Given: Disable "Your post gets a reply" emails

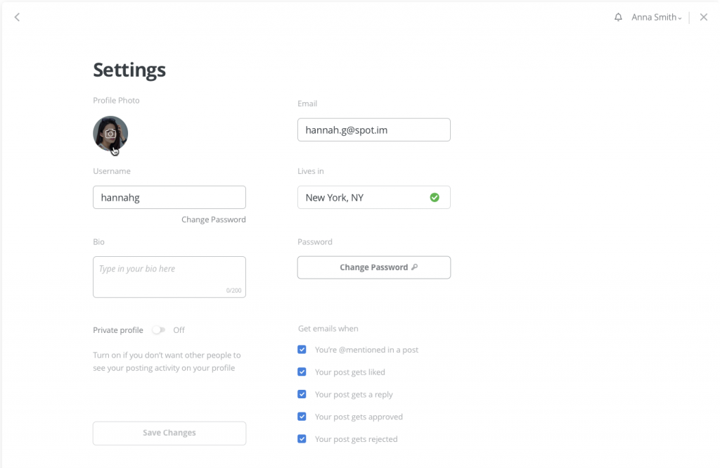Looking at the screenshot, I should tap(302, 394).
